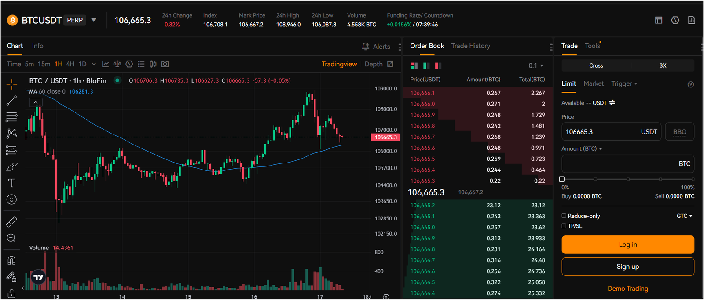Toggle stay in drawing mode

point(12,277)
